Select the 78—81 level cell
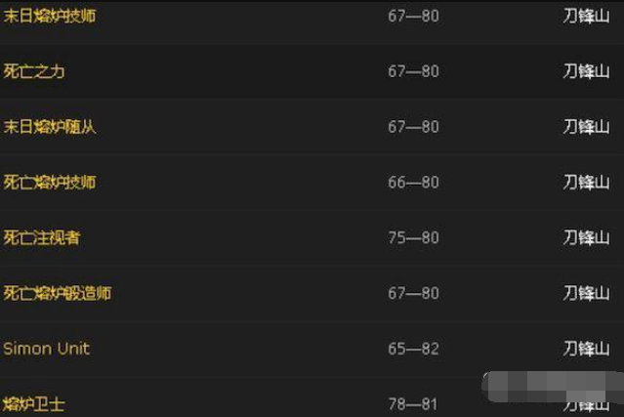The height and width of the screenshot is (417, 624). (x=413, y=404)
